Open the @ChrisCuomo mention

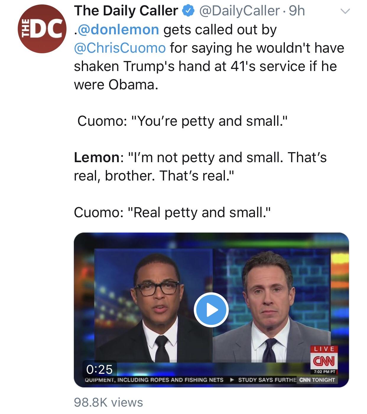click(120, 48)
